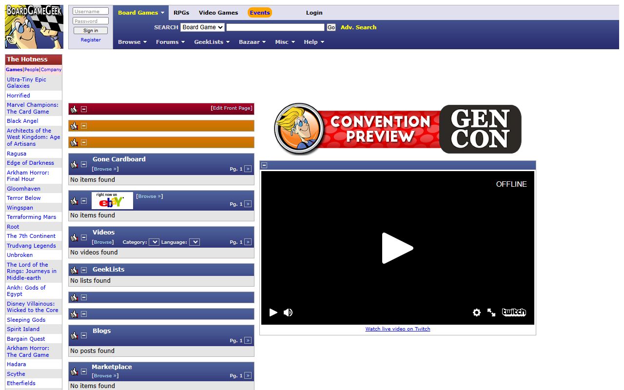624x390 pixels.
Task: Collapse the Marketplace module
Action: (x=84, y=371)
